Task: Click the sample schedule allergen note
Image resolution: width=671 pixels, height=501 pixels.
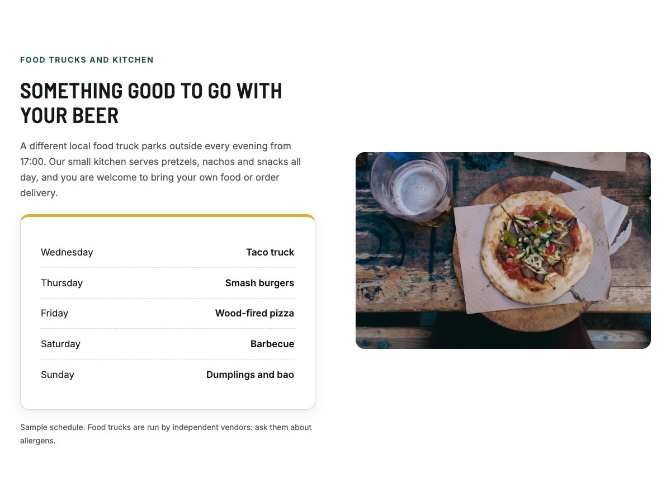Action: point(166,434)
